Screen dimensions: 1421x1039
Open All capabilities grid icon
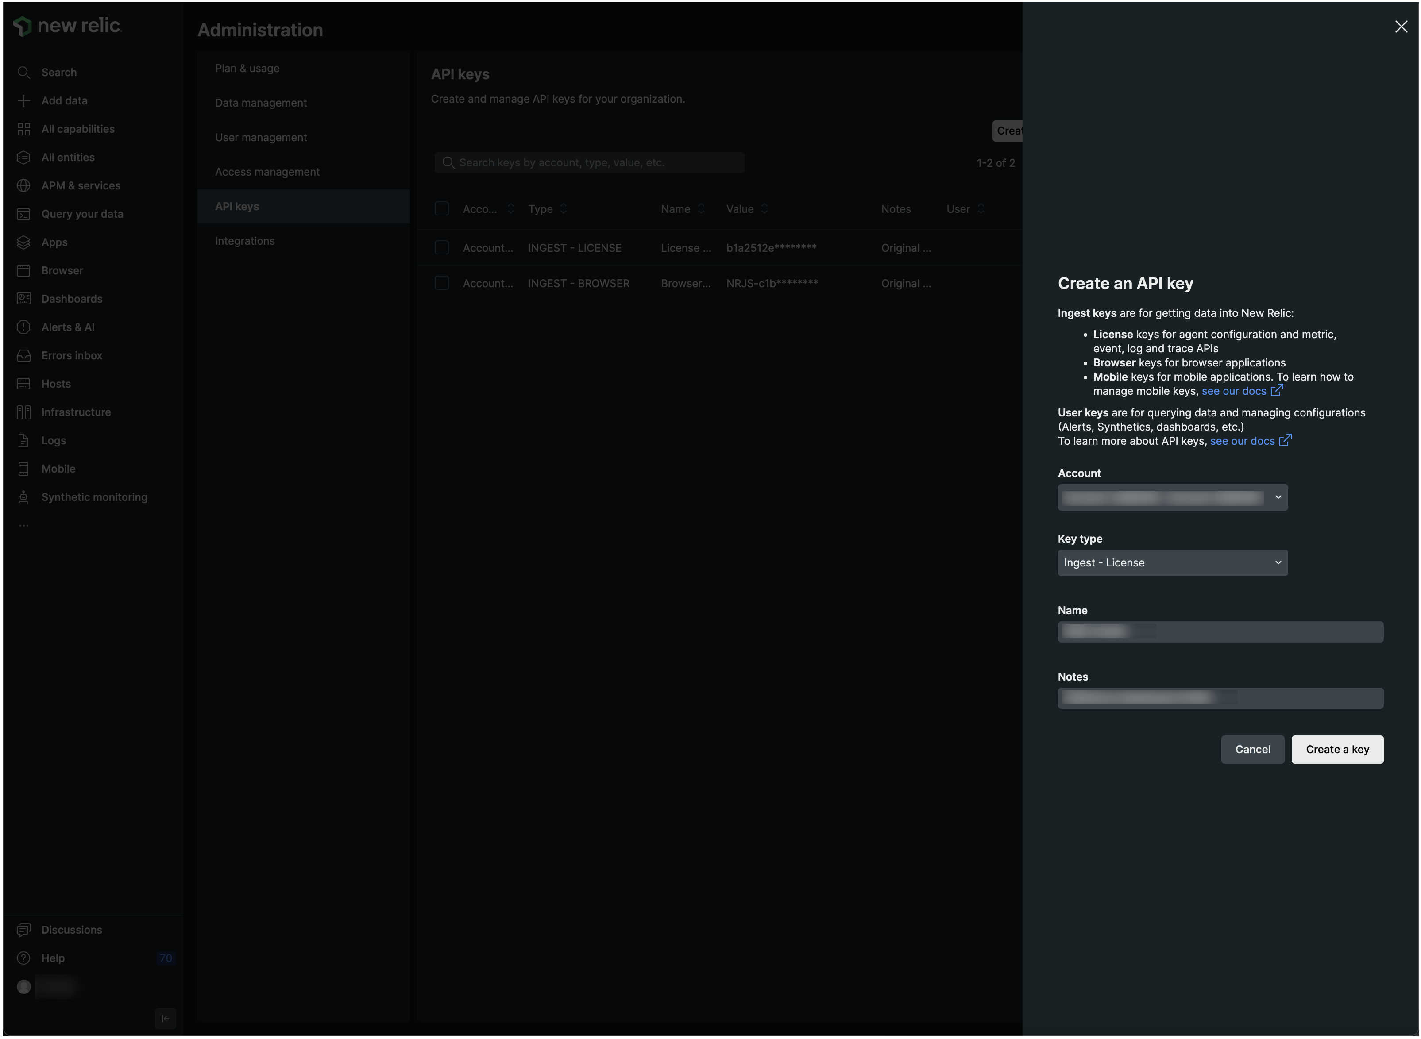(x=24, y=129)
